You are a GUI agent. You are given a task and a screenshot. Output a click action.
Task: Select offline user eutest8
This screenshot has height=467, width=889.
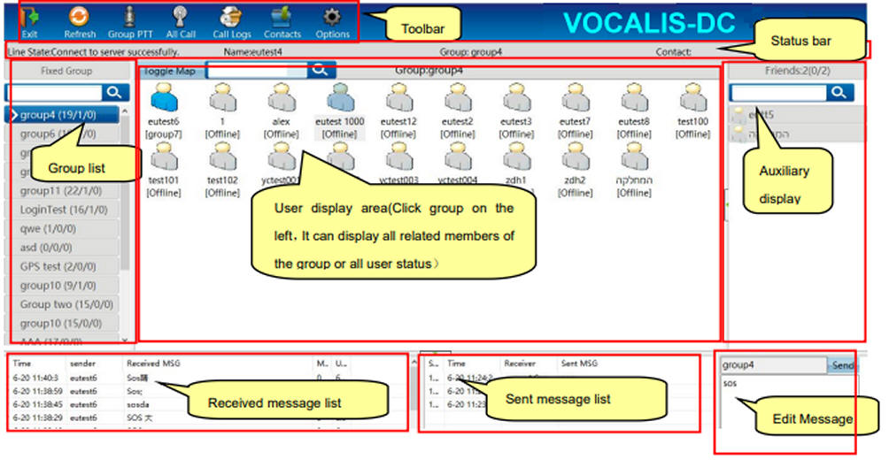[634, 111]
